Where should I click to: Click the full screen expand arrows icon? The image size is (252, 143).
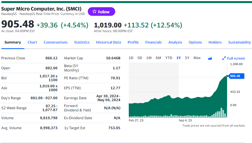click(x=224, y=58)
